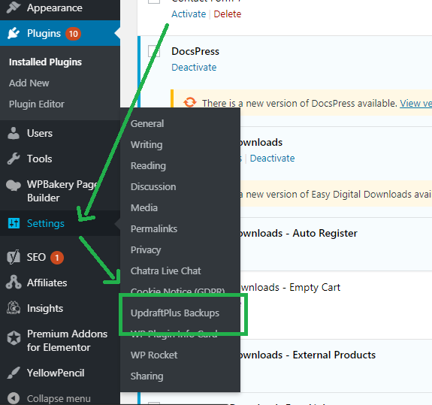Open Reading settings
432x405 pixels.
point(148,166)
